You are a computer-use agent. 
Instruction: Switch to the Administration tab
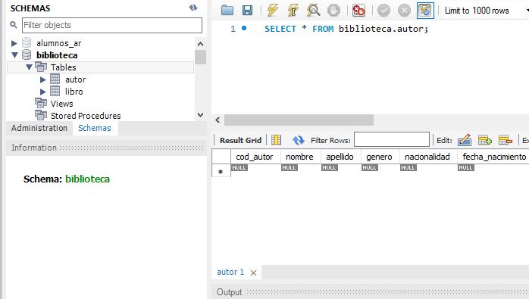coord(39,128)
